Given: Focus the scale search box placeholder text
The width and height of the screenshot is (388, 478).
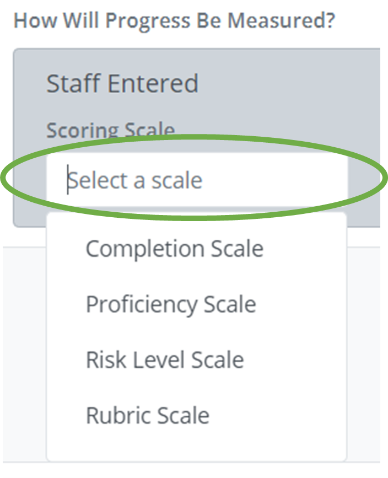Looking at the screenshot, I should (x=136, y=180).
